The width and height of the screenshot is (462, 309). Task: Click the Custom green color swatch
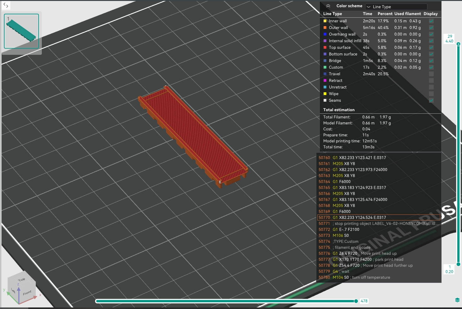click(x=325, y=67)
